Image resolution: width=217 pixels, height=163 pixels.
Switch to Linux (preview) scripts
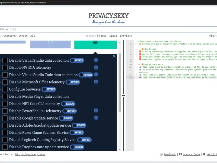[x=120, y=36]
